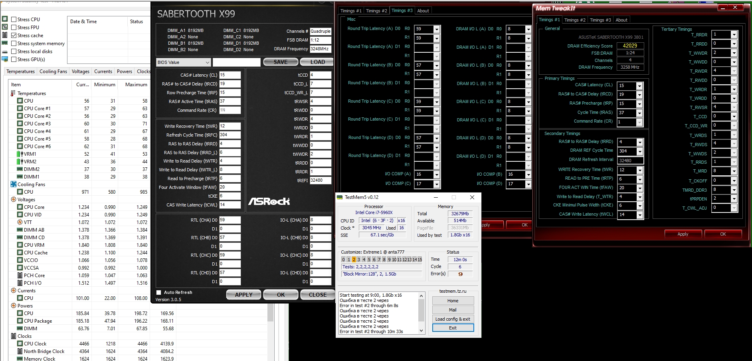Viewport: 752px width, 361px height.
Task: Open Timings #2 tab in front Mem TweakIt window
Action: [x=575, y=20]
